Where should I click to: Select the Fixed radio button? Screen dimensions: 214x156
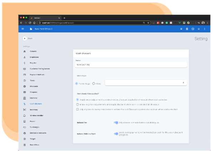point(93,83)
